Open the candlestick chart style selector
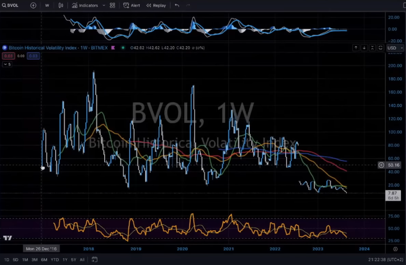The width and height of the screenshot is (406, 265). tap(61, 5)
